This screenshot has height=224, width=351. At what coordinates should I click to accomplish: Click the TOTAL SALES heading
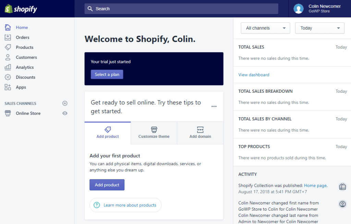tap(251, 47)
